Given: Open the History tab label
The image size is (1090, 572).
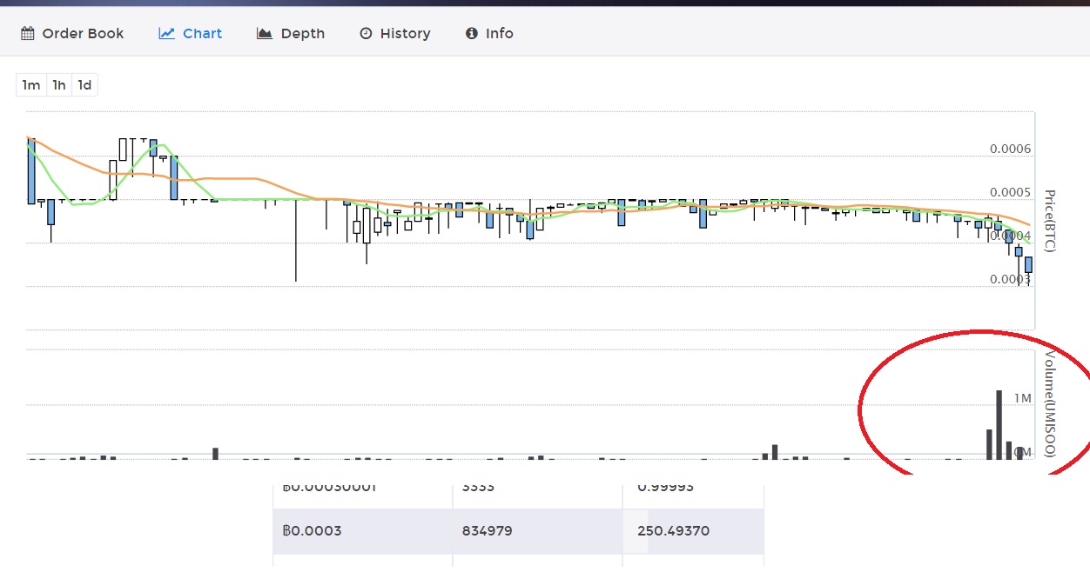Looking at the screenshot, I should pyautogui.click(x=405, y=34).
